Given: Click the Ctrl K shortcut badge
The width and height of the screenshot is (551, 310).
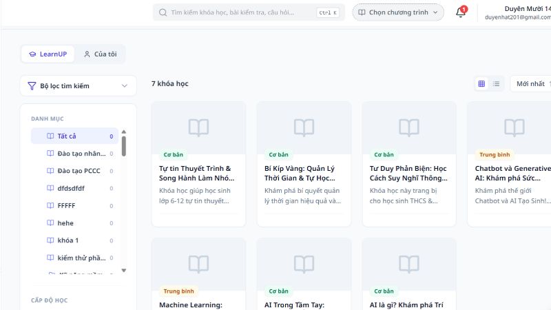Looking at the screenshot, I should (328, 12).
